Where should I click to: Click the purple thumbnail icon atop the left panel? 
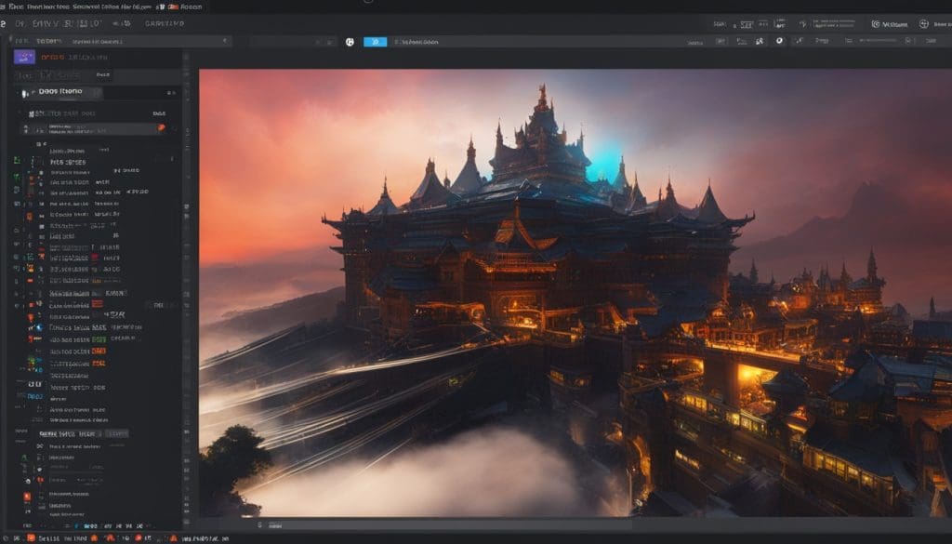[25, 57]
